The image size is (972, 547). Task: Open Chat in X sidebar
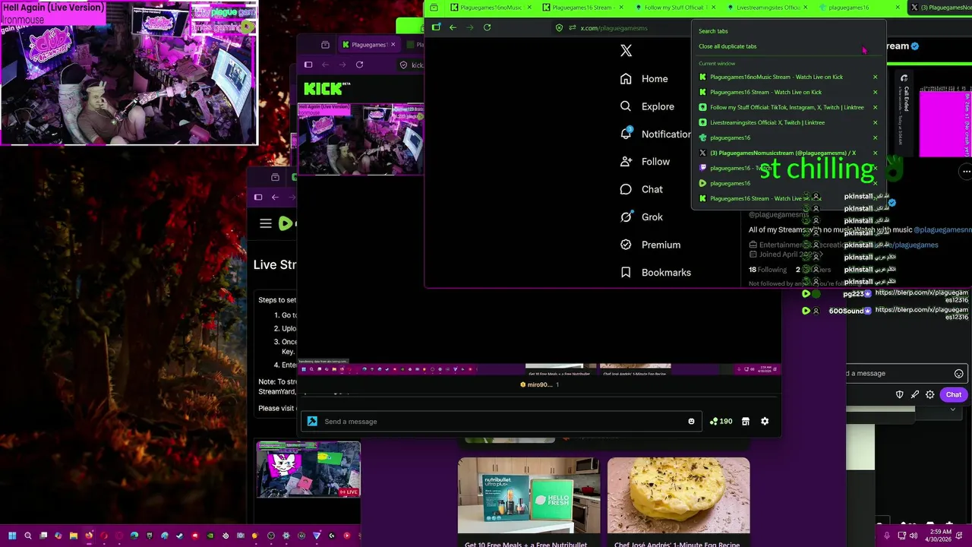641,189
